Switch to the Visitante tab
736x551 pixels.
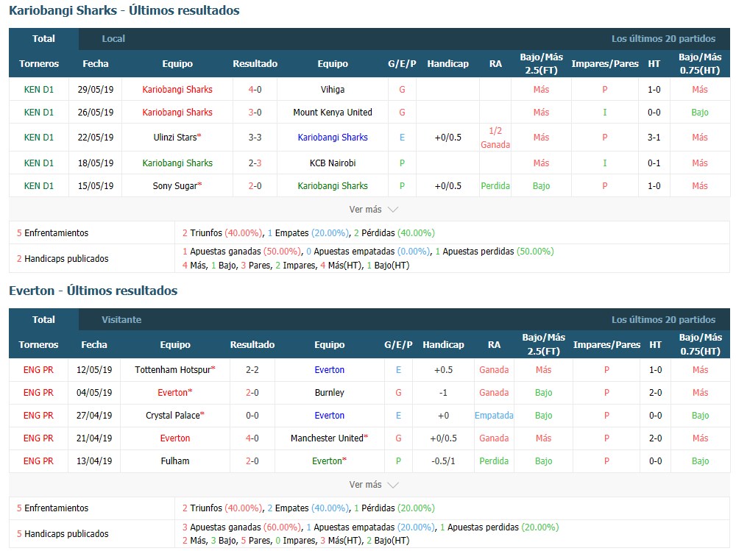click(x=121, y=319)
